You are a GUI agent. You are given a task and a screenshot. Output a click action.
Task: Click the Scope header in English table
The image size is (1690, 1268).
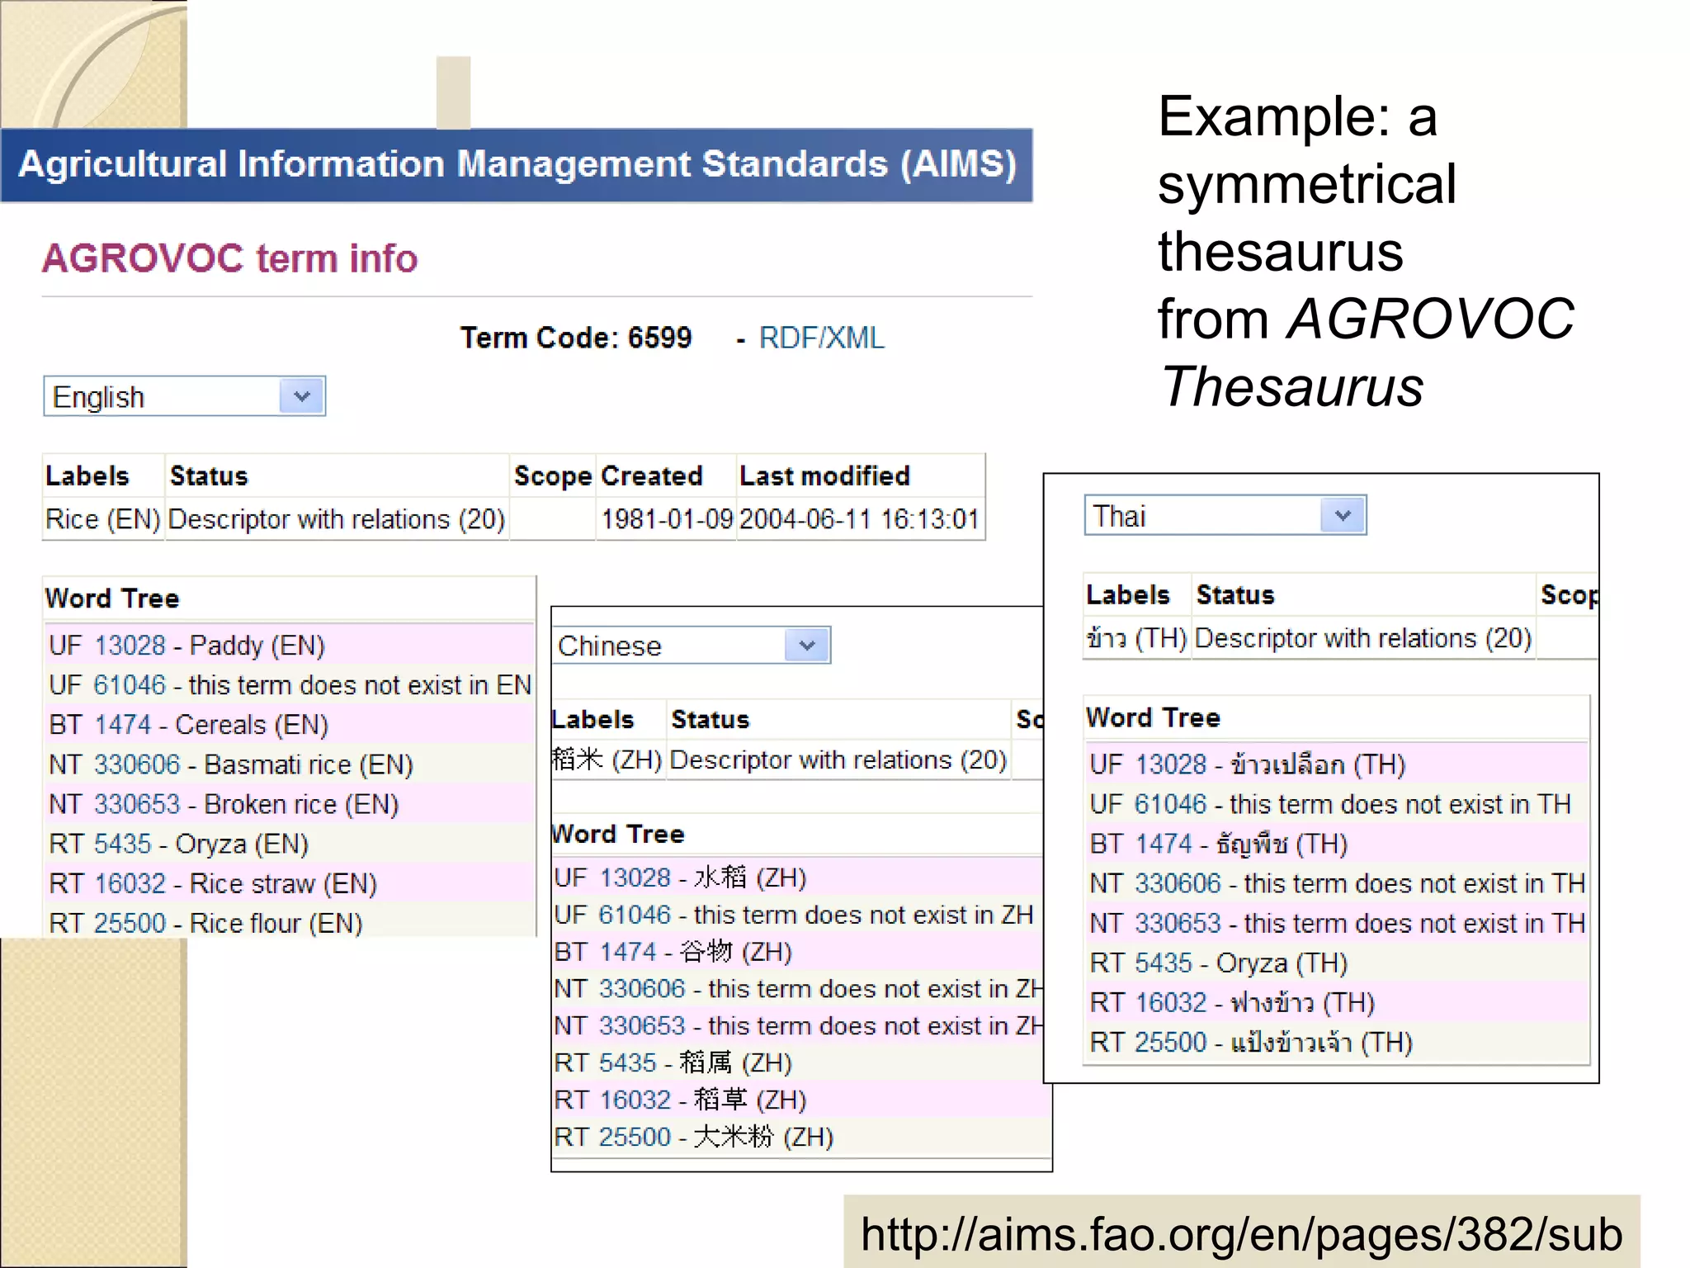coord(553,476)
